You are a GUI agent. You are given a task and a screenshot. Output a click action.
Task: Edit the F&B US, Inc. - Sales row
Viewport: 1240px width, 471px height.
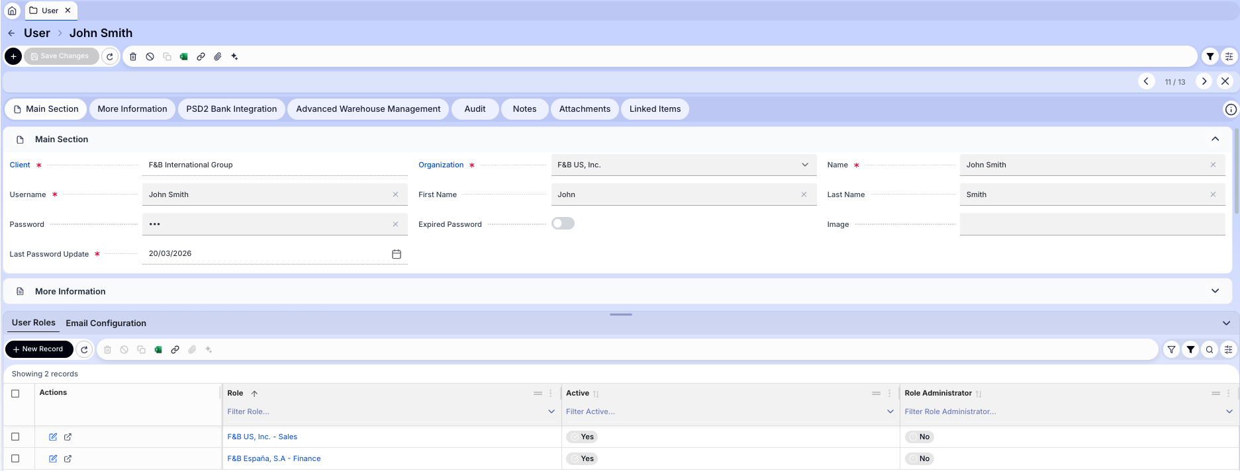coord(53,437)
